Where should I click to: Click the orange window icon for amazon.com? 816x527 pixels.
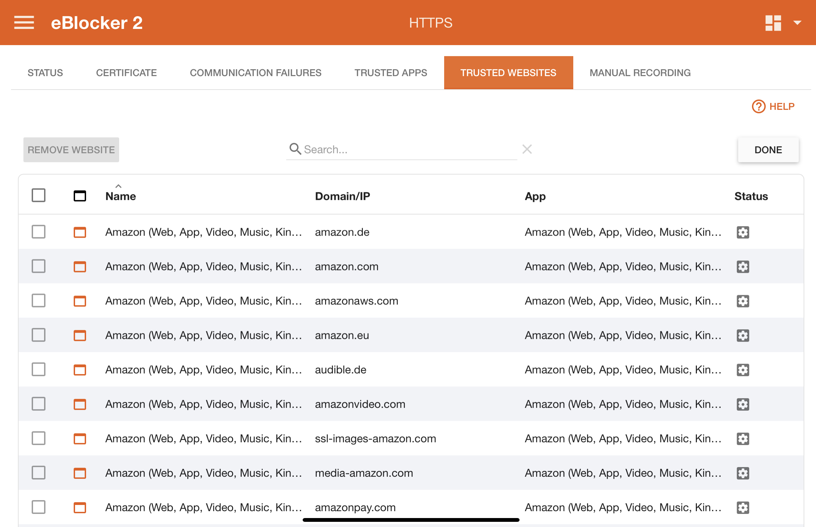[x=80, y=267]
